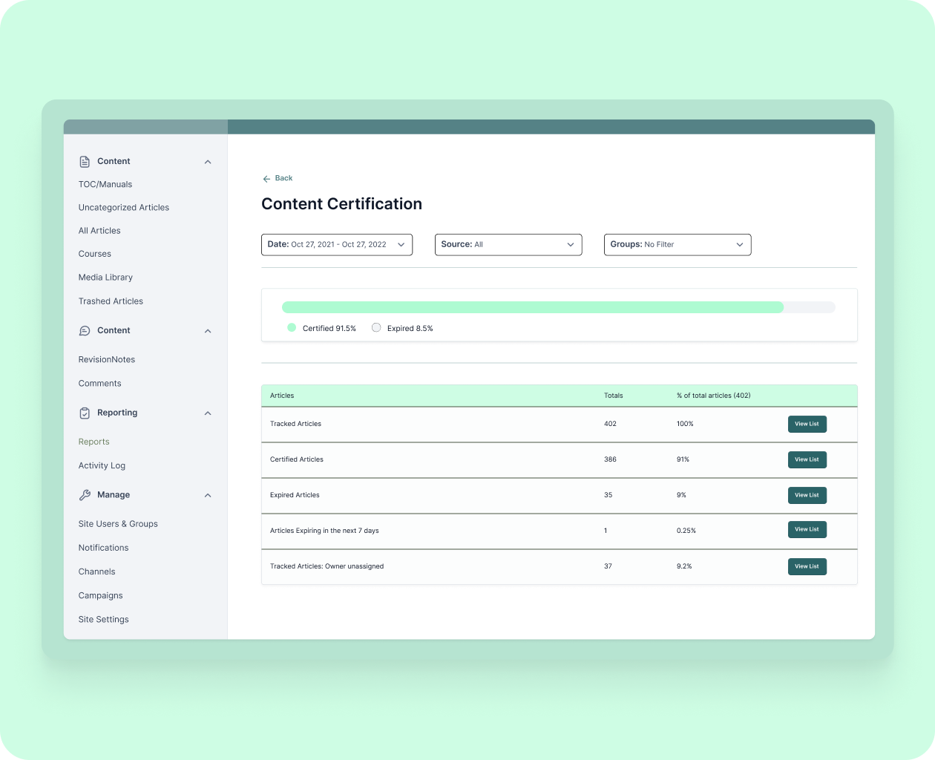
Task: Click View List for Expired Articles
Action: tap(807, 495)
